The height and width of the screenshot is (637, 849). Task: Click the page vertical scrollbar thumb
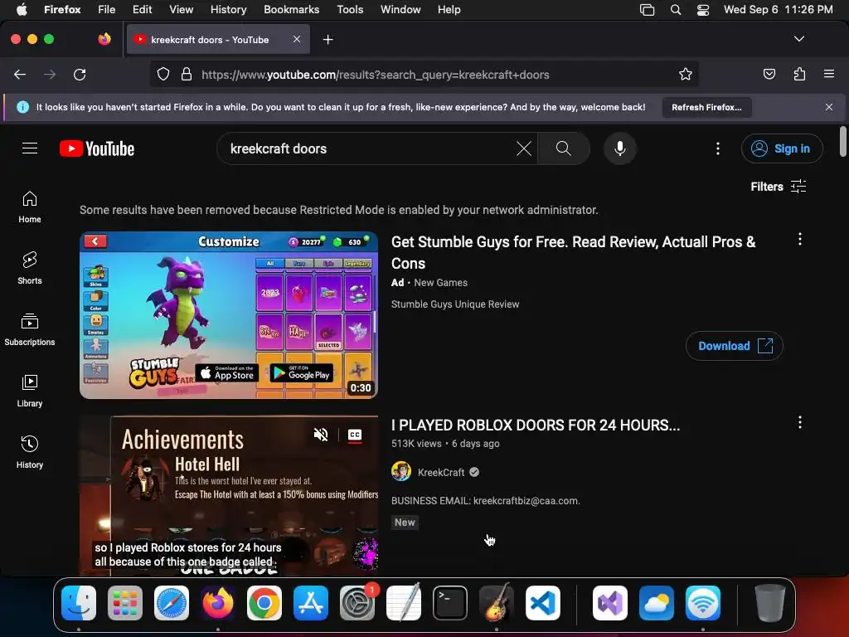[842, 141]
